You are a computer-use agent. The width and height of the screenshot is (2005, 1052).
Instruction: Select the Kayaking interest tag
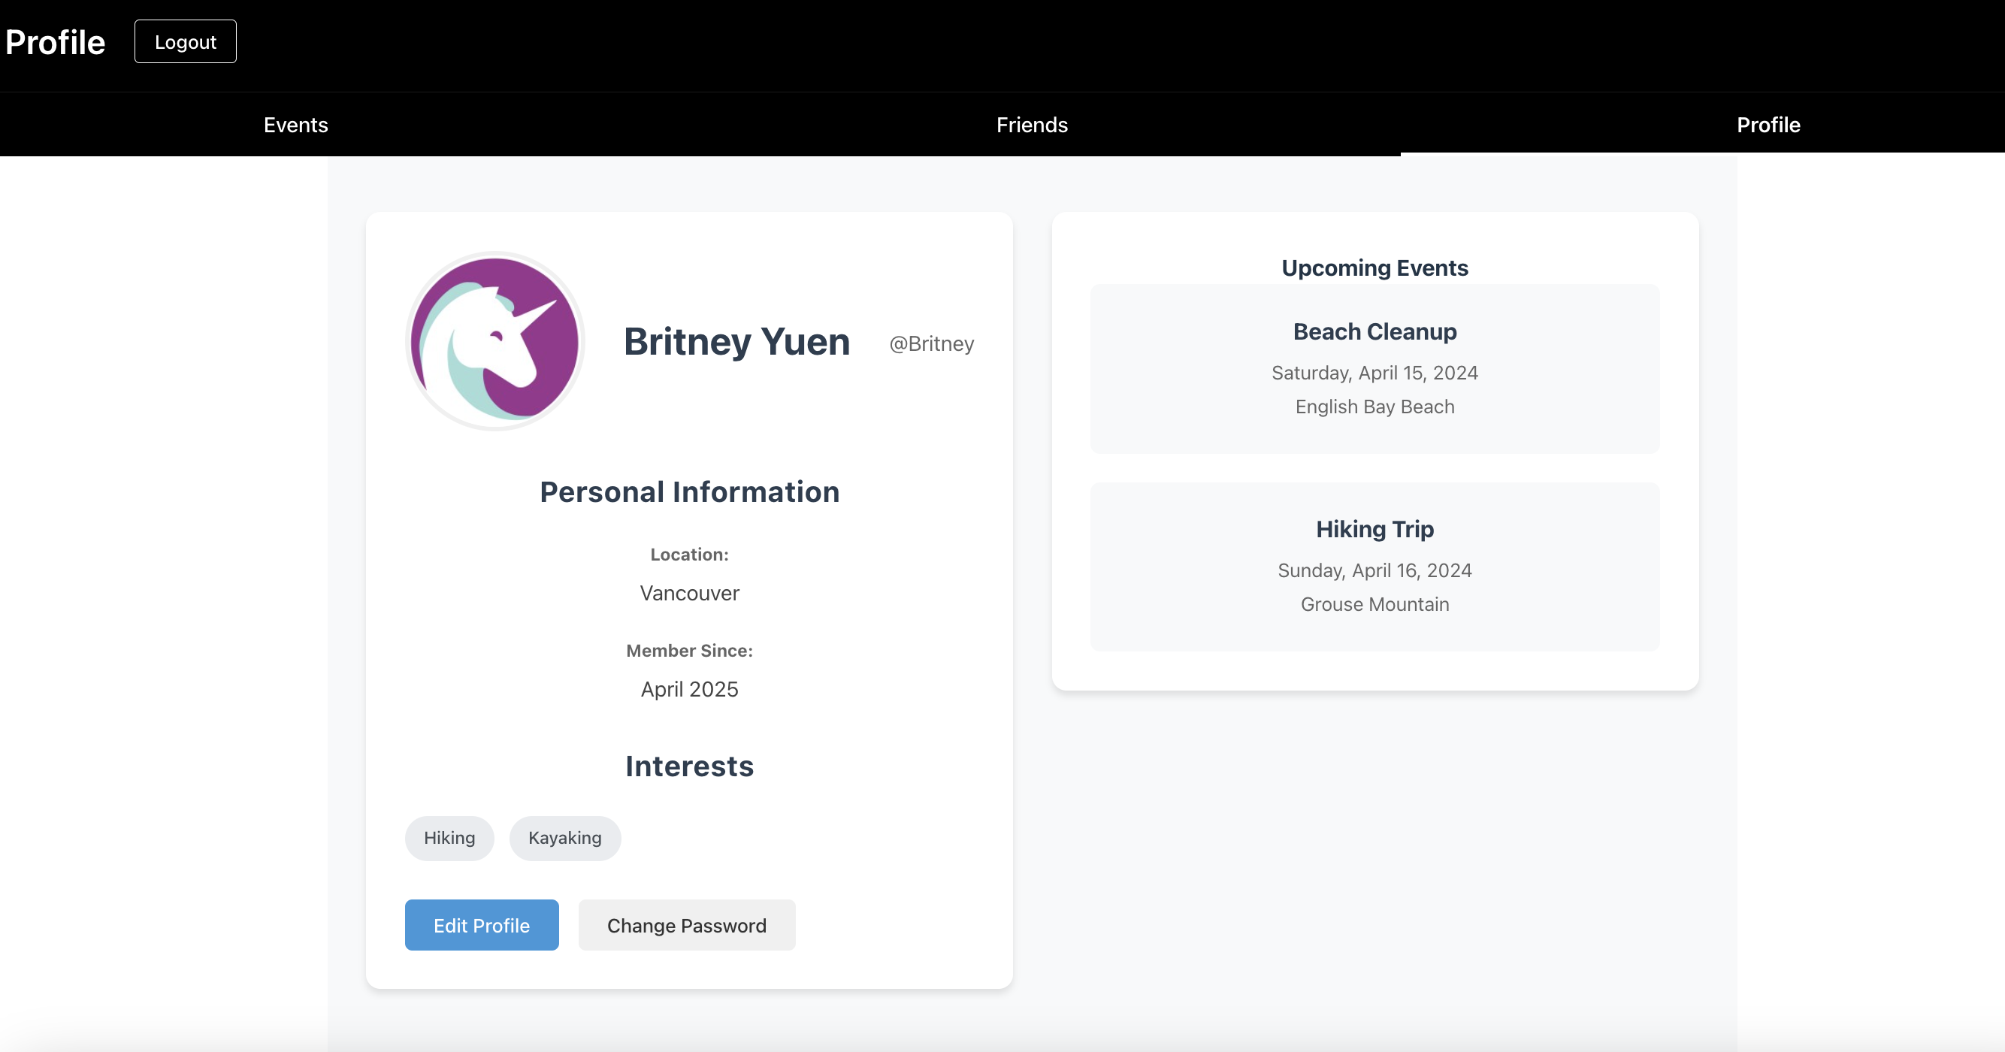click(564, 838)
